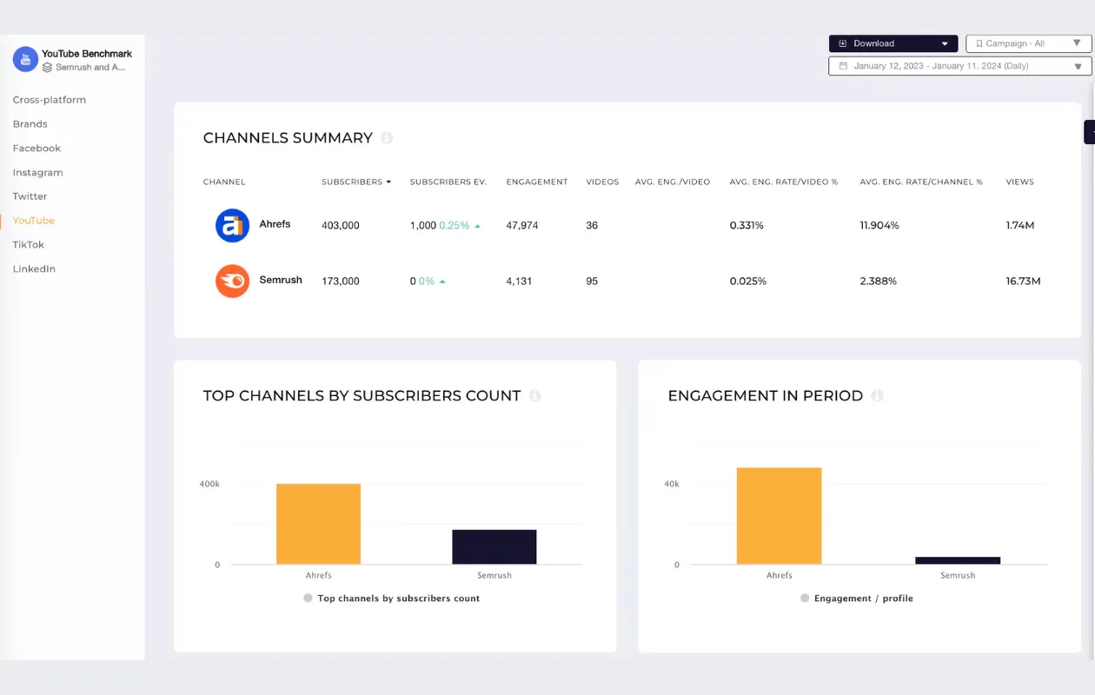Go to Brands section
Screen dimensions: 1095x695
[30, 124]
